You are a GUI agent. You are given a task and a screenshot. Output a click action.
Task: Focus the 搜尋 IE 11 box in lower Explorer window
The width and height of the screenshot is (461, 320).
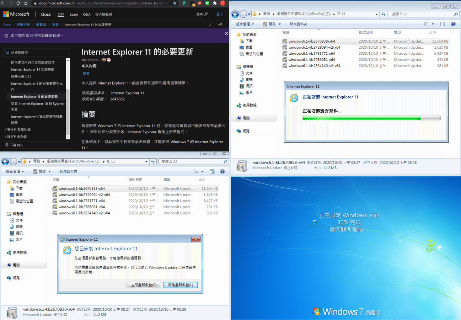click(x=193, y=161)
